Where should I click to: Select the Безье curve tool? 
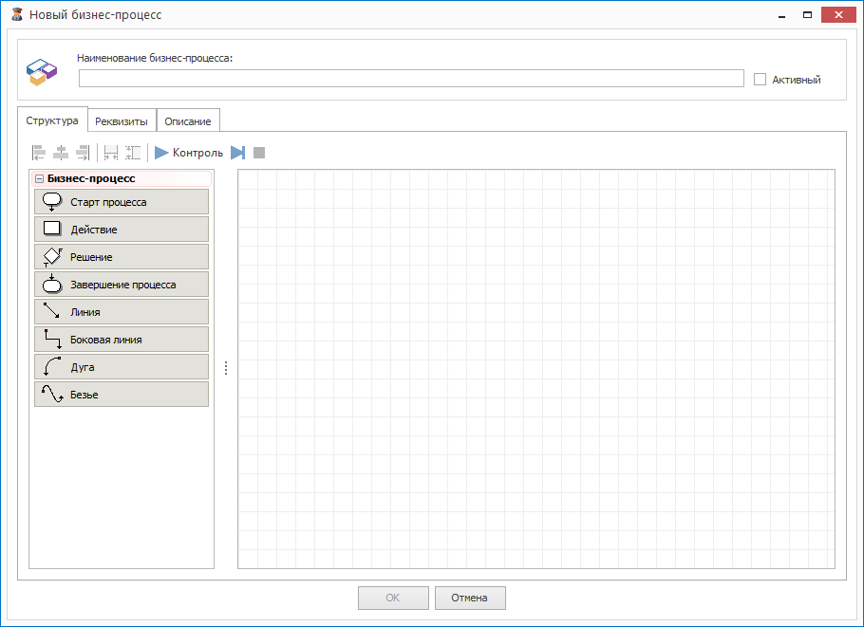point(122,395)
